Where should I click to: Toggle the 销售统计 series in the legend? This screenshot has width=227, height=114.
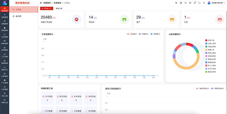143,34
